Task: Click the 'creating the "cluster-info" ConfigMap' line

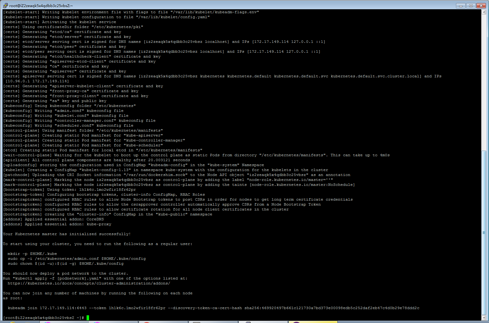Action: 108,214
